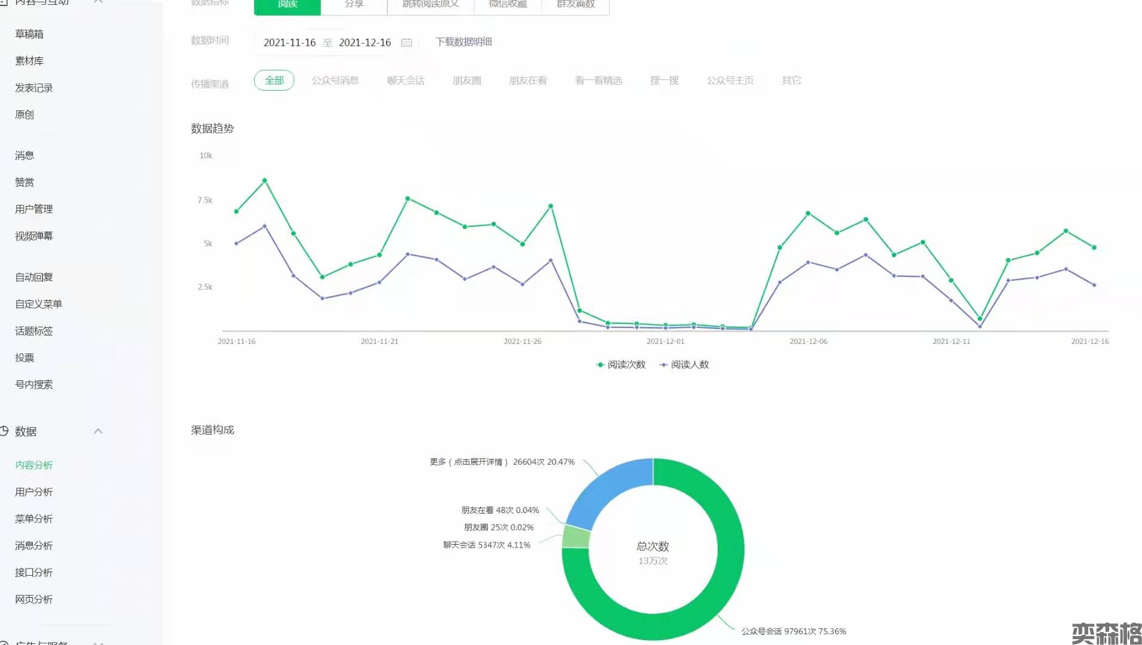Screen dimensions: 1142x645
Task: Open 用户分析 in the sidebar
Action: [x=34, y=492]
